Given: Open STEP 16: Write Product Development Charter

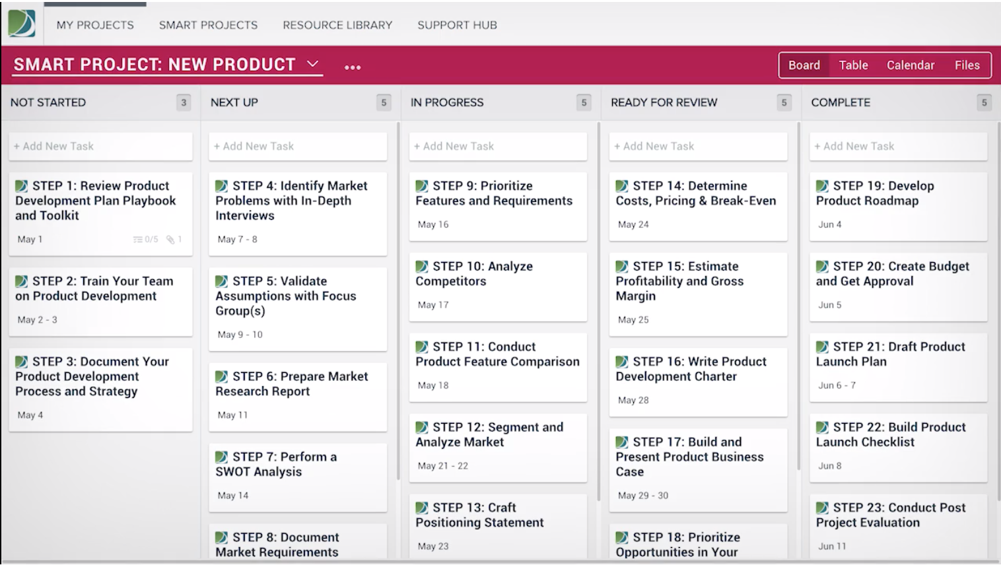Looking at the screenshot, I should click(698, 382).
